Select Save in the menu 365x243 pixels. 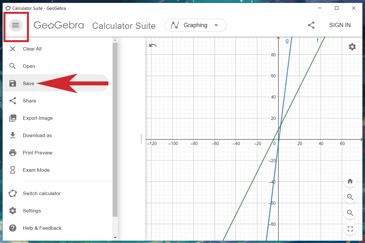point(56,83)
